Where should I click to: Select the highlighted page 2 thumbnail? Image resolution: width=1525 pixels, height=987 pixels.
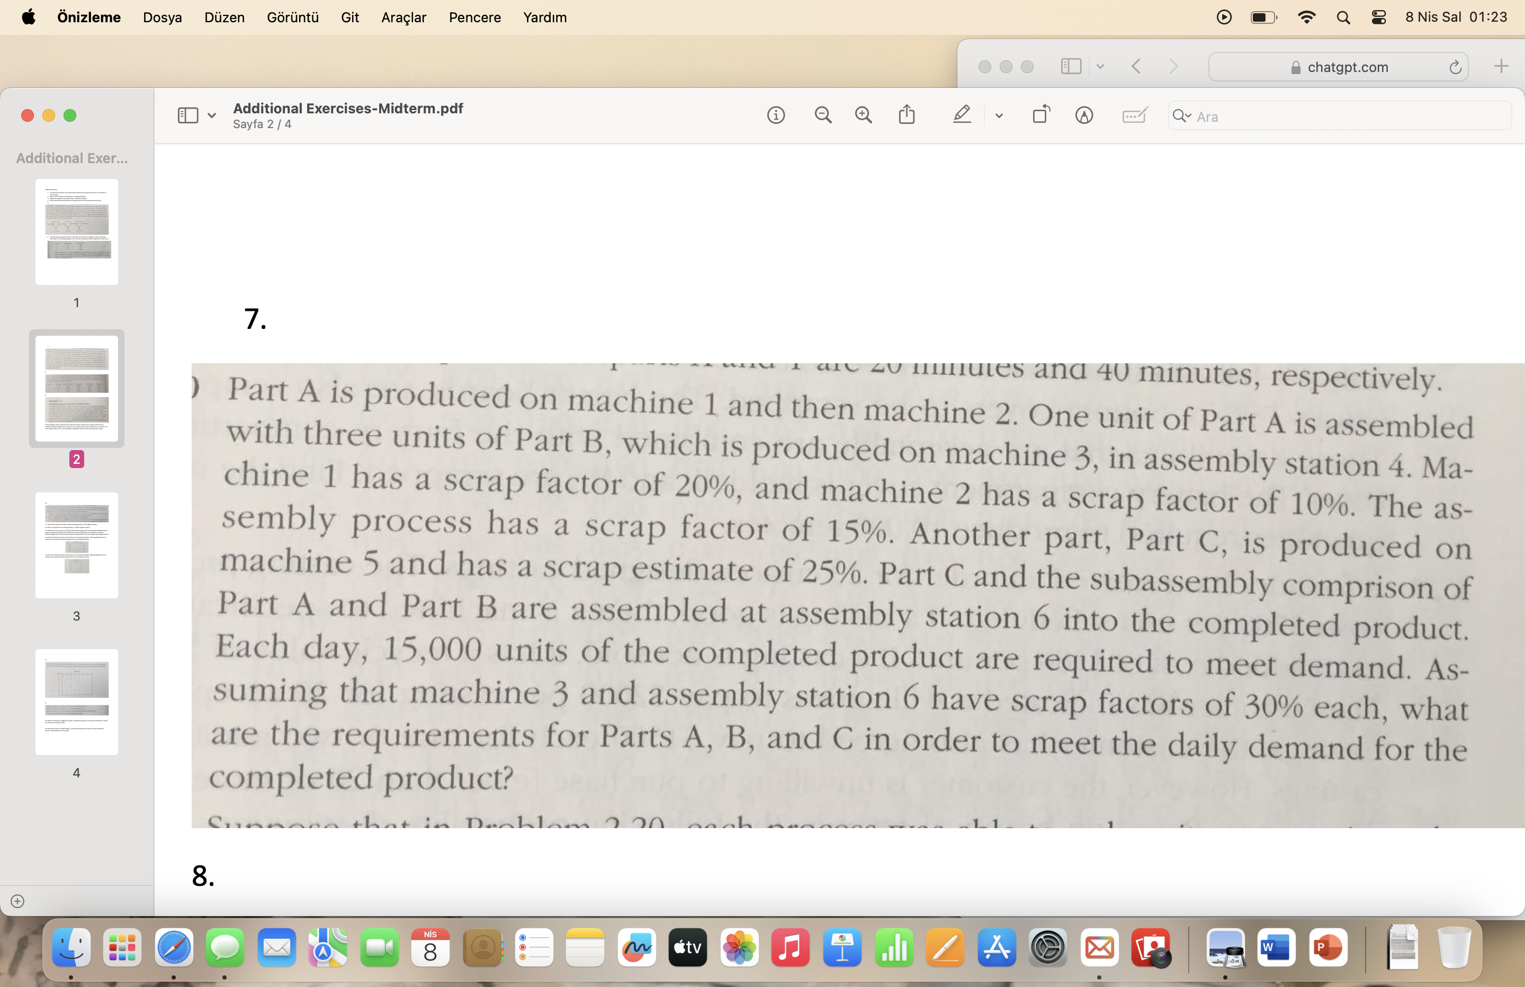(x=76, y=388)
